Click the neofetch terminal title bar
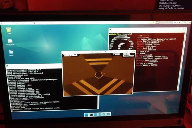Image resolution: width=192 pixels, height=128 pixels. pos(147,29)
